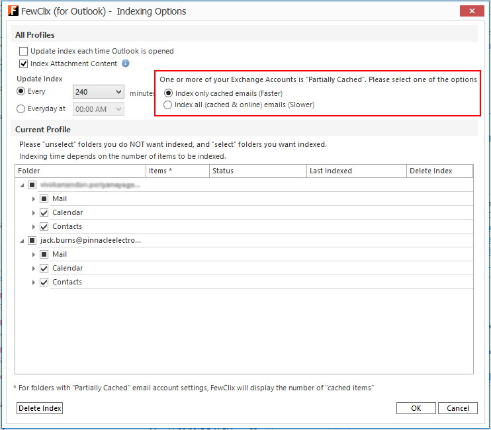Viewport: 491px width, 430px height.
Task: Toggle the blurred first account checkbox
Action: click(x=32, y=185)
